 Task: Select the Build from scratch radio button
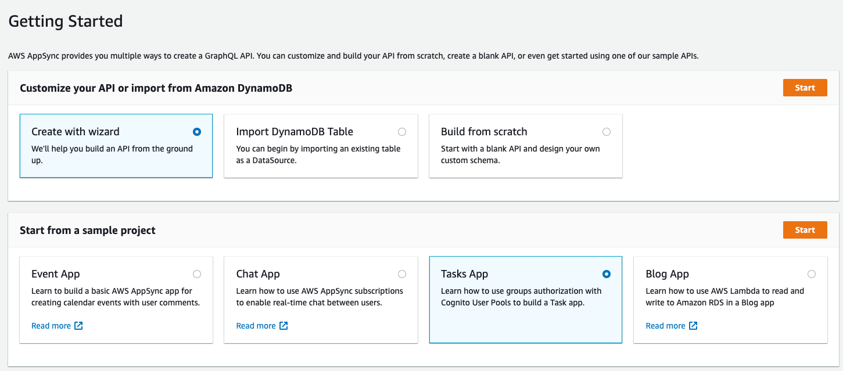[607, 132]
